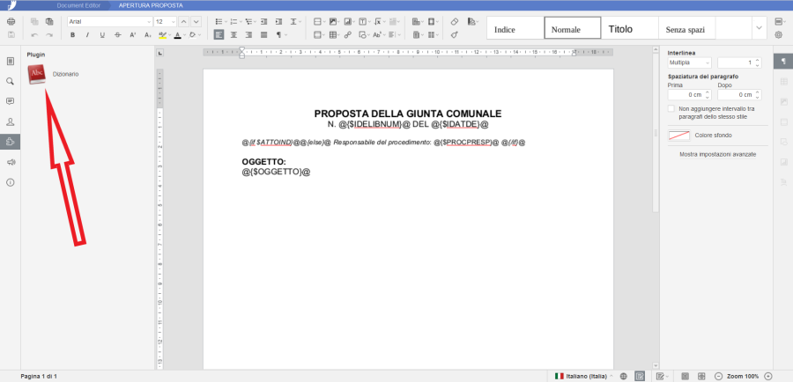Select the Indice style

pos(515,29)
